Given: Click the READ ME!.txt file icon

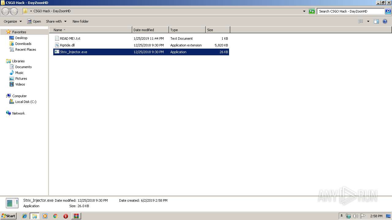Looking at the screenshot, I should [57, 38].
